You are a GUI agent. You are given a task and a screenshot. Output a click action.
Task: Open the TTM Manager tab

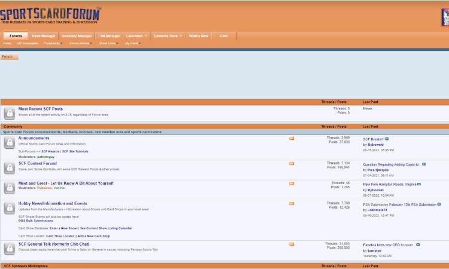click(x=109, y=36)
